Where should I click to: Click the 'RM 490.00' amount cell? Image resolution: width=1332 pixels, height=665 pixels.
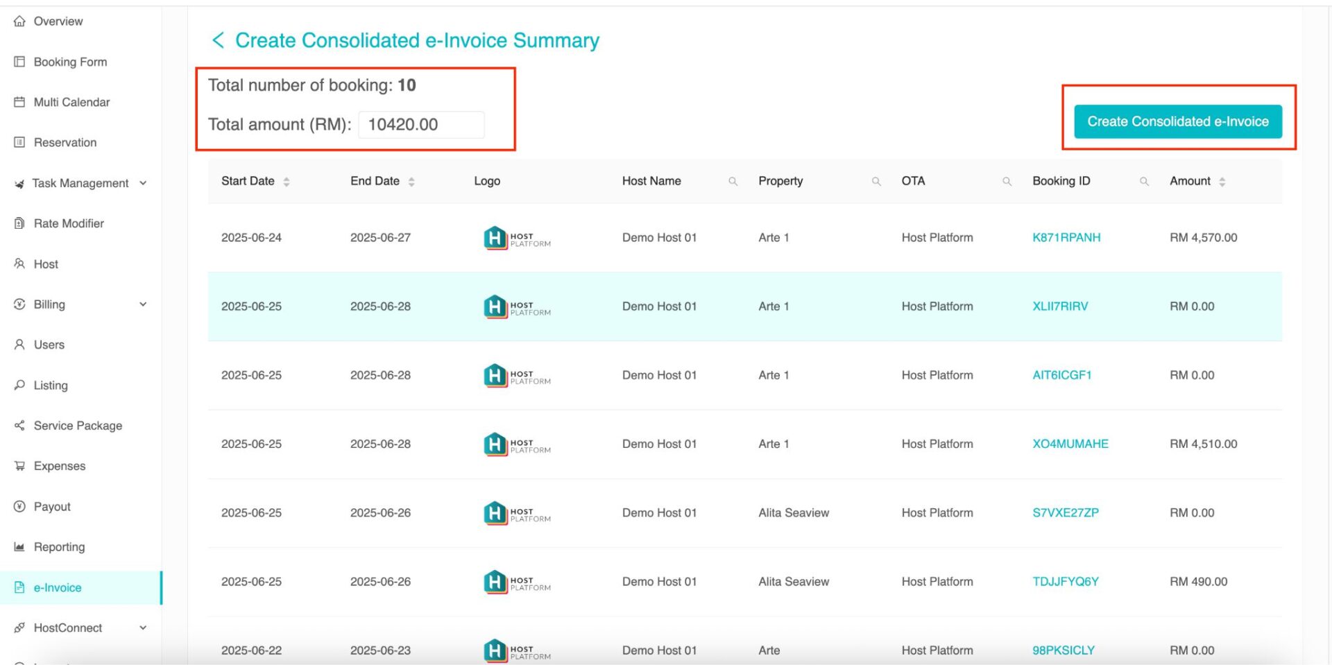(x=1198, y=581)
